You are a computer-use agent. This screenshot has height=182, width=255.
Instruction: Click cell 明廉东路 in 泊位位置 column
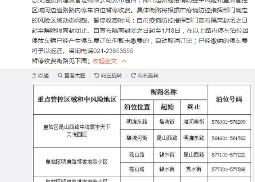point(137,122)
